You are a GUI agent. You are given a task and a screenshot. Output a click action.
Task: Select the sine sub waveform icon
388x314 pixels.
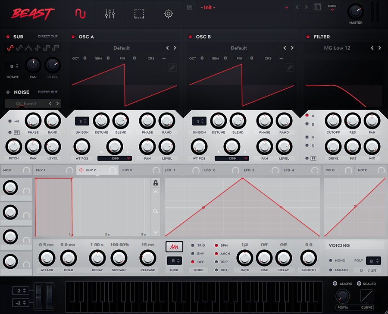tap(10, 48)
